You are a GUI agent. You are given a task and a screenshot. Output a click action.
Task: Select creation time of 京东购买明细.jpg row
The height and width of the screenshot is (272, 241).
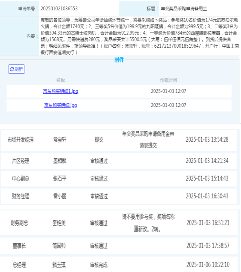(x=168, y=105)
